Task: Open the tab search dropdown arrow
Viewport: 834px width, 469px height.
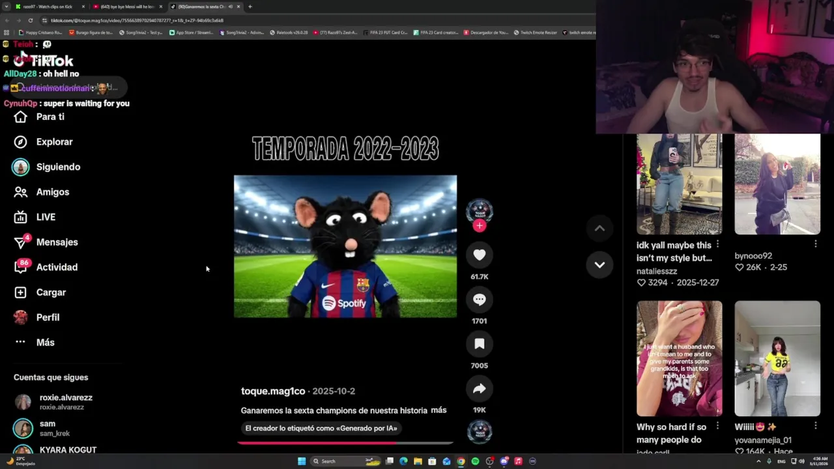Action: (7, 7)
